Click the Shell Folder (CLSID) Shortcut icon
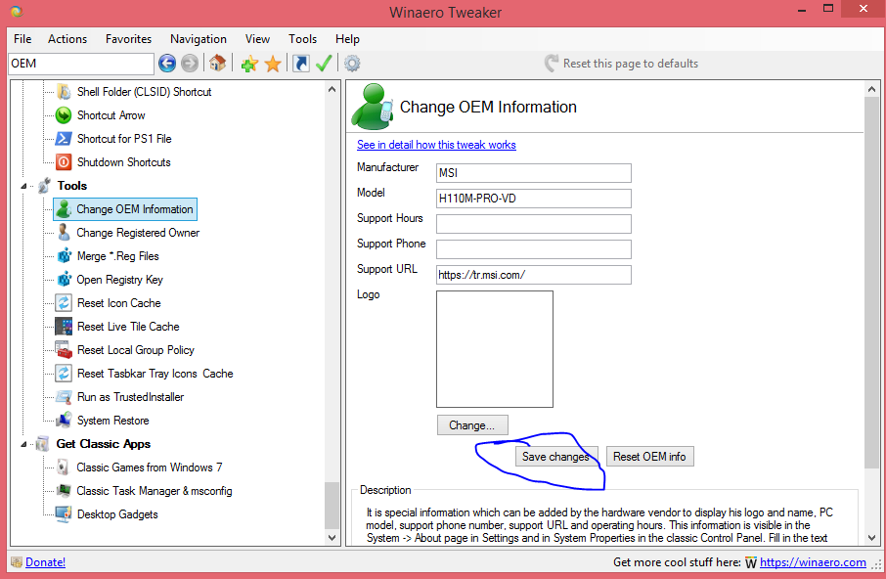The height and width of the screenshot is (579, 886). [x=64, y=92]
